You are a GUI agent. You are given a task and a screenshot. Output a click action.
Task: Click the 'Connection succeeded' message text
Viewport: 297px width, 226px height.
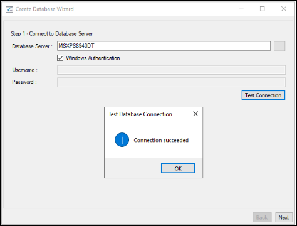[161, 140]
